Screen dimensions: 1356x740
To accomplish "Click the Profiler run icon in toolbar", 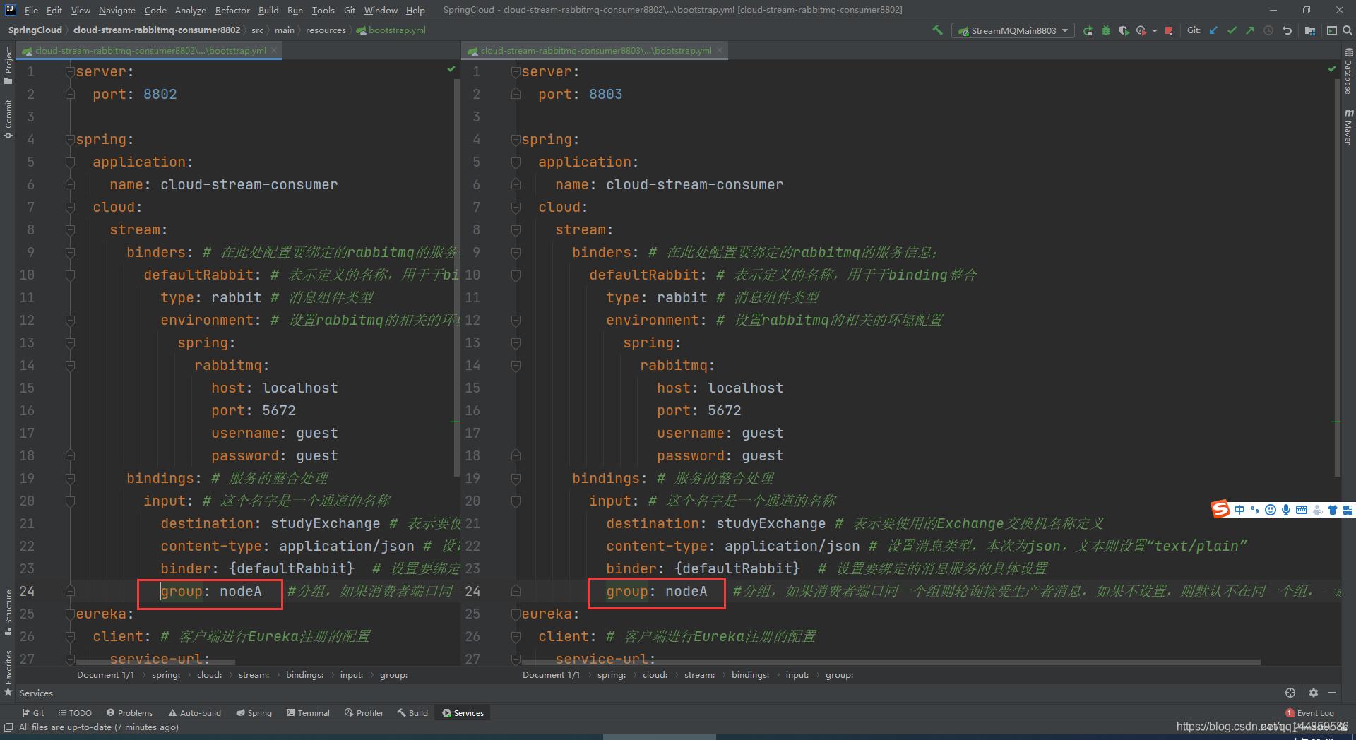I will tap(1141, 30).
